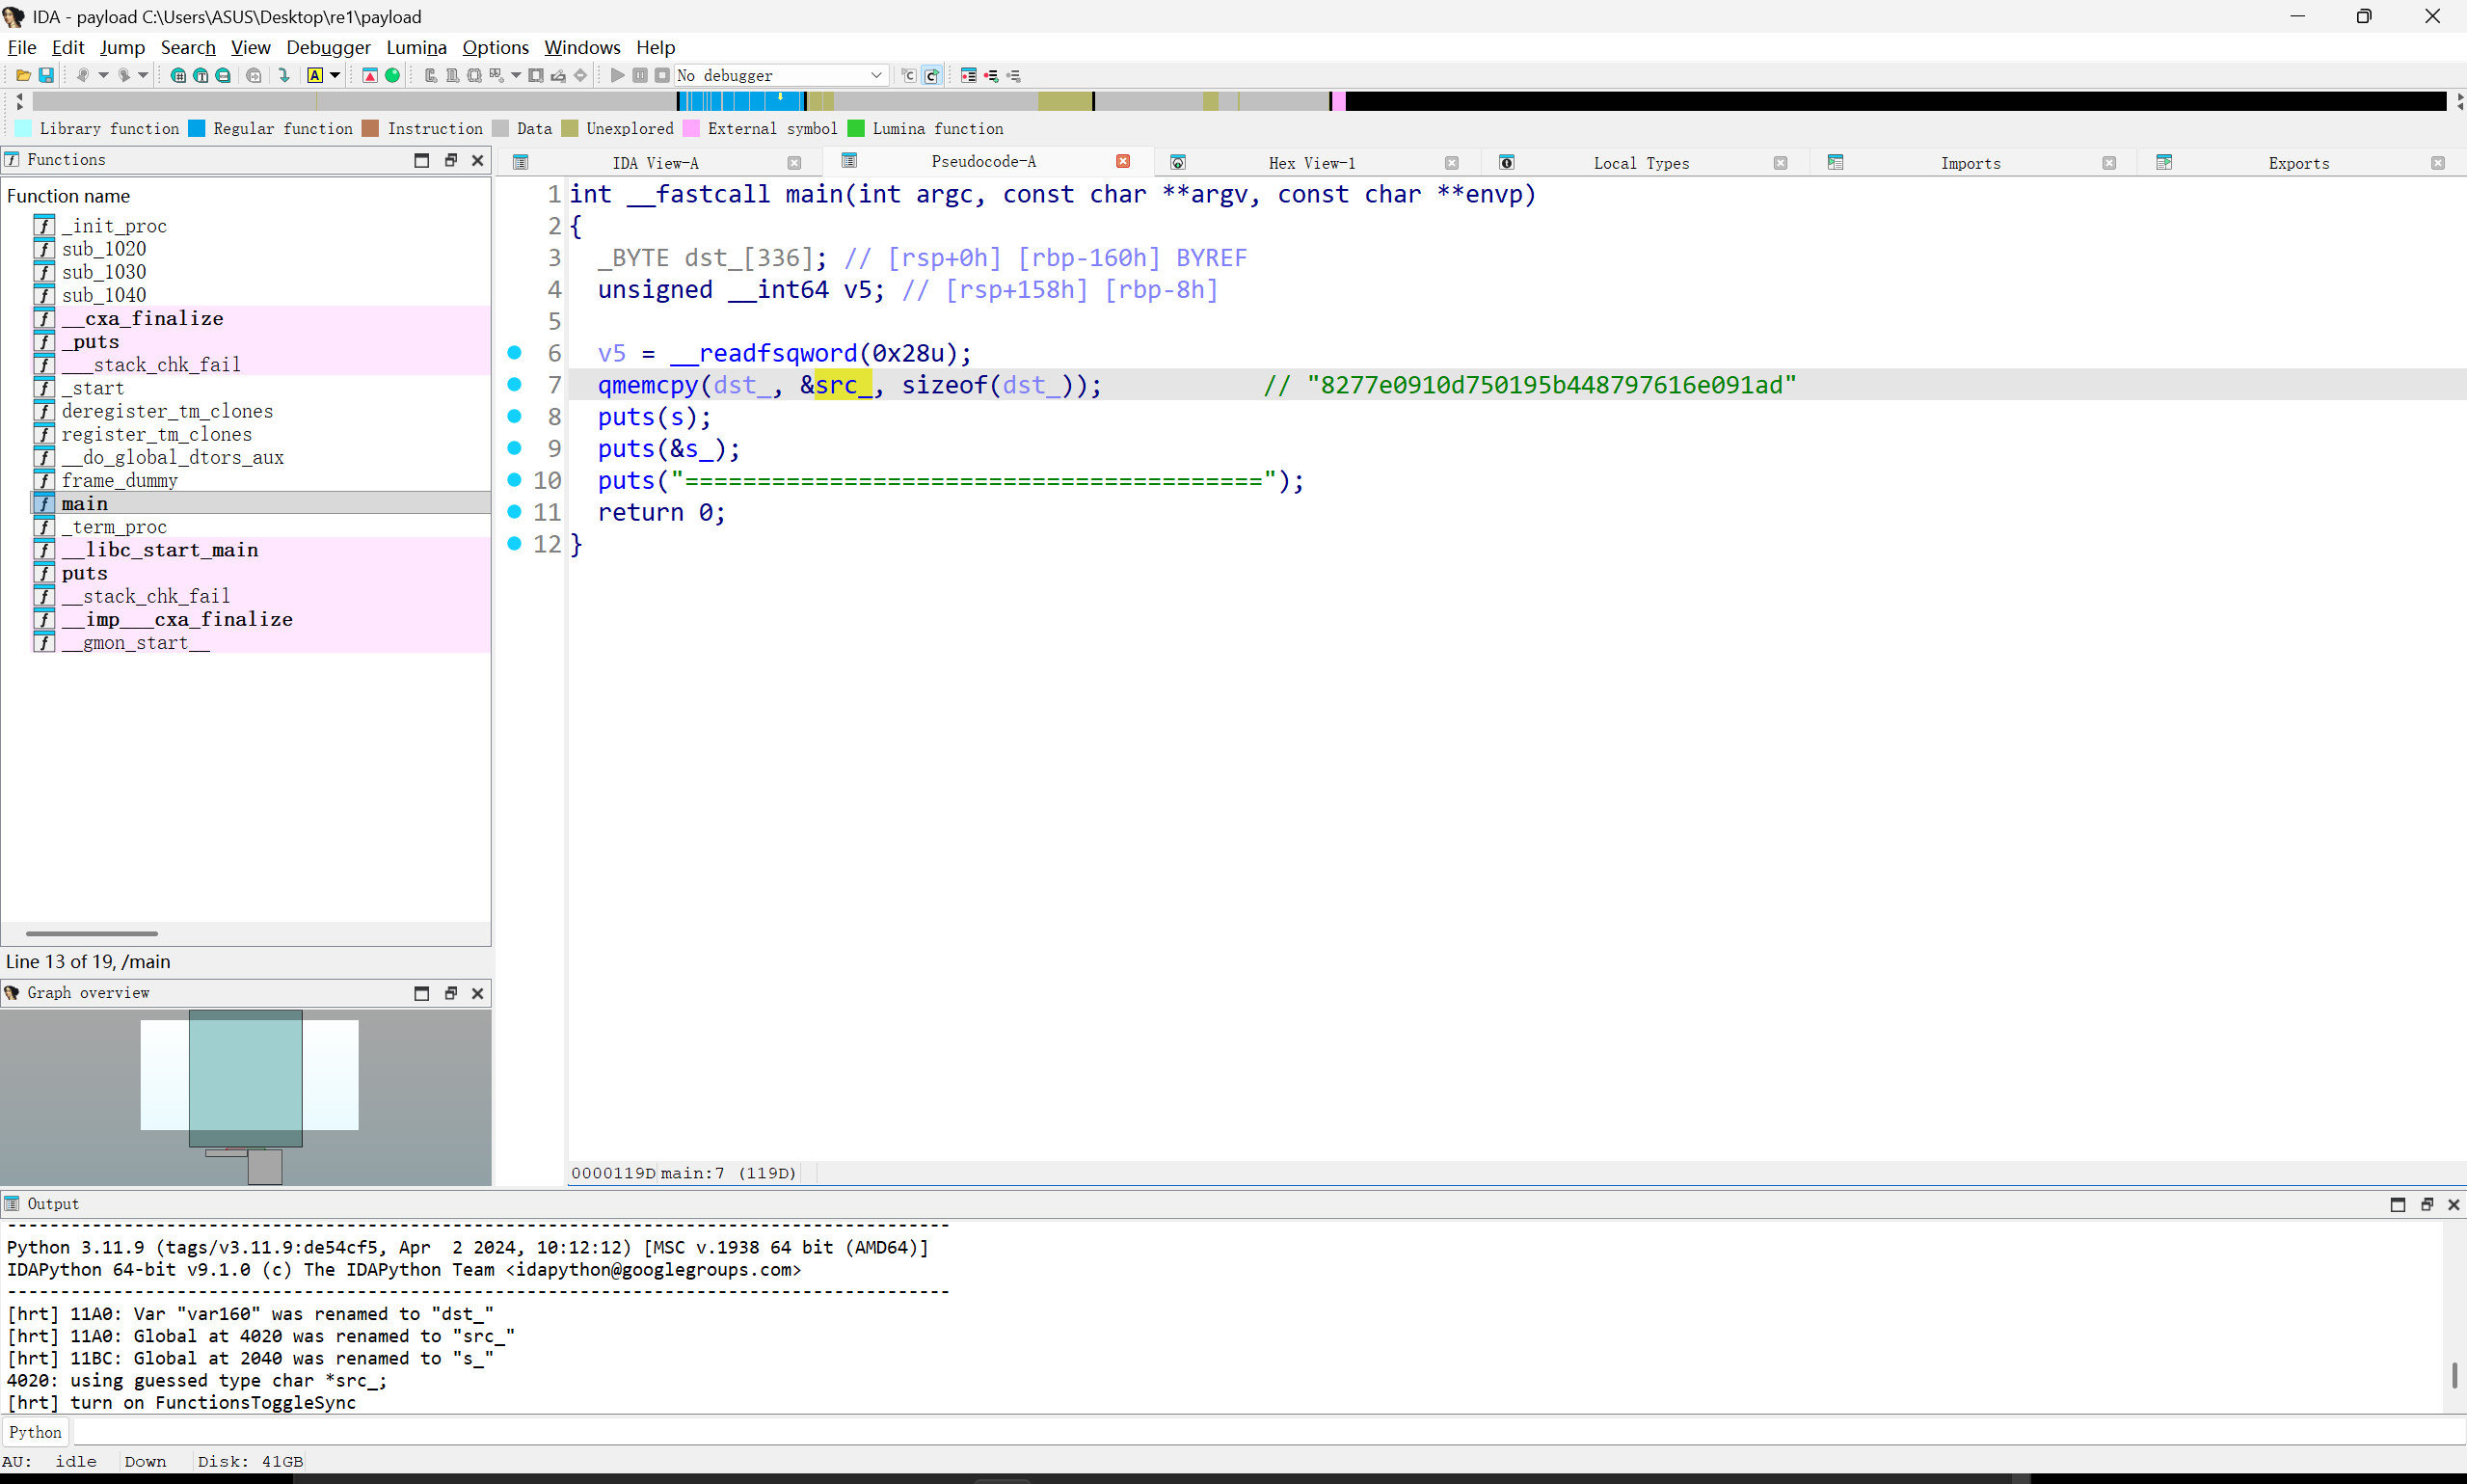Toggle breakpoint dot on line 7
The width and height of the screenshot is (2467, 1484).
pyautogui.click(x=515, y=384)
